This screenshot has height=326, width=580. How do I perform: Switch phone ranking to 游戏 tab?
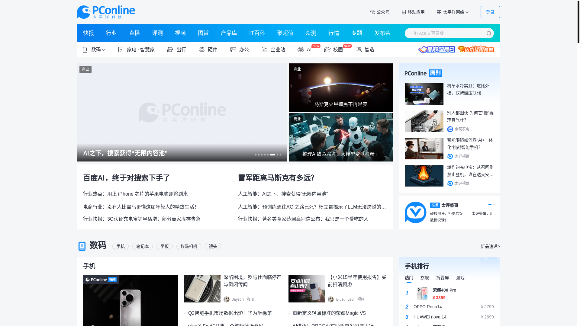[460, 278]
